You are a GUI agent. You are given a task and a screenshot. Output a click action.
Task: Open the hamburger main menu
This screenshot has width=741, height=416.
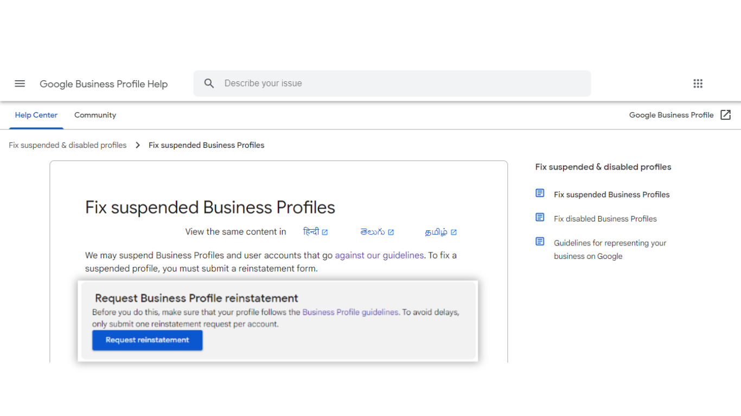20,83
